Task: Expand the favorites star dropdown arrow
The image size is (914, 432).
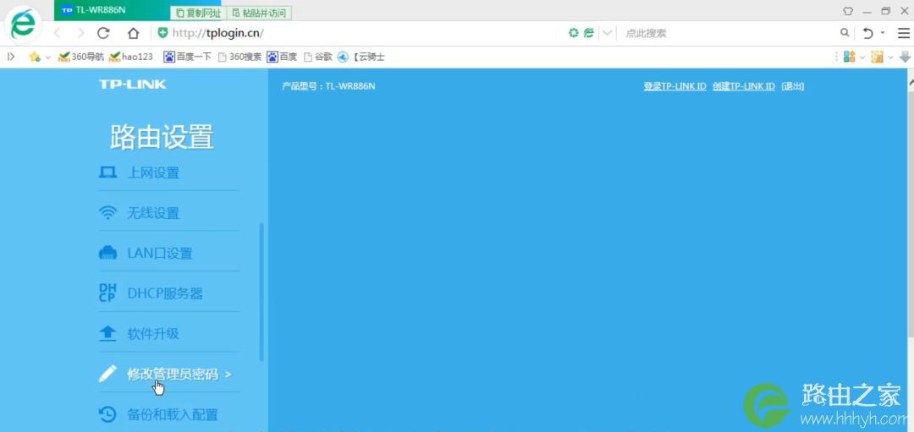Action: (x=47, y=57)
